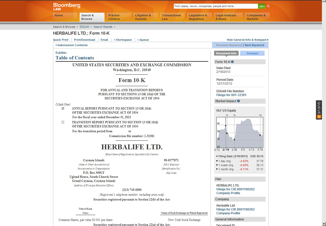The height and width of the screenshot is (226, 326).
Task: Open the Legislative & Regulatory tab
Action: click(199, 17)
